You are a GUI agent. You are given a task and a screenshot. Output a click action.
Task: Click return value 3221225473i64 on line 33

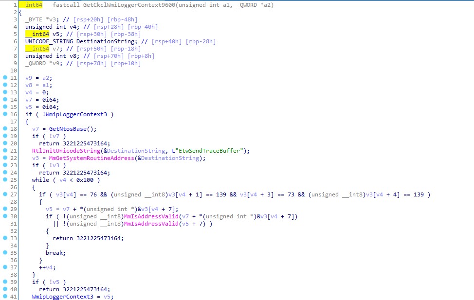coord(99,238)
